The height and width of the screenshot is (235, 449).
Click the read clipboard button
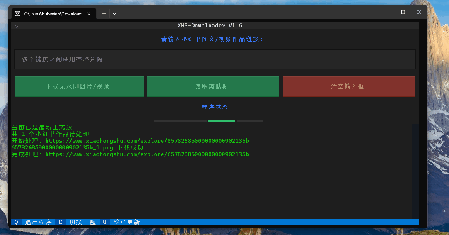213,86
